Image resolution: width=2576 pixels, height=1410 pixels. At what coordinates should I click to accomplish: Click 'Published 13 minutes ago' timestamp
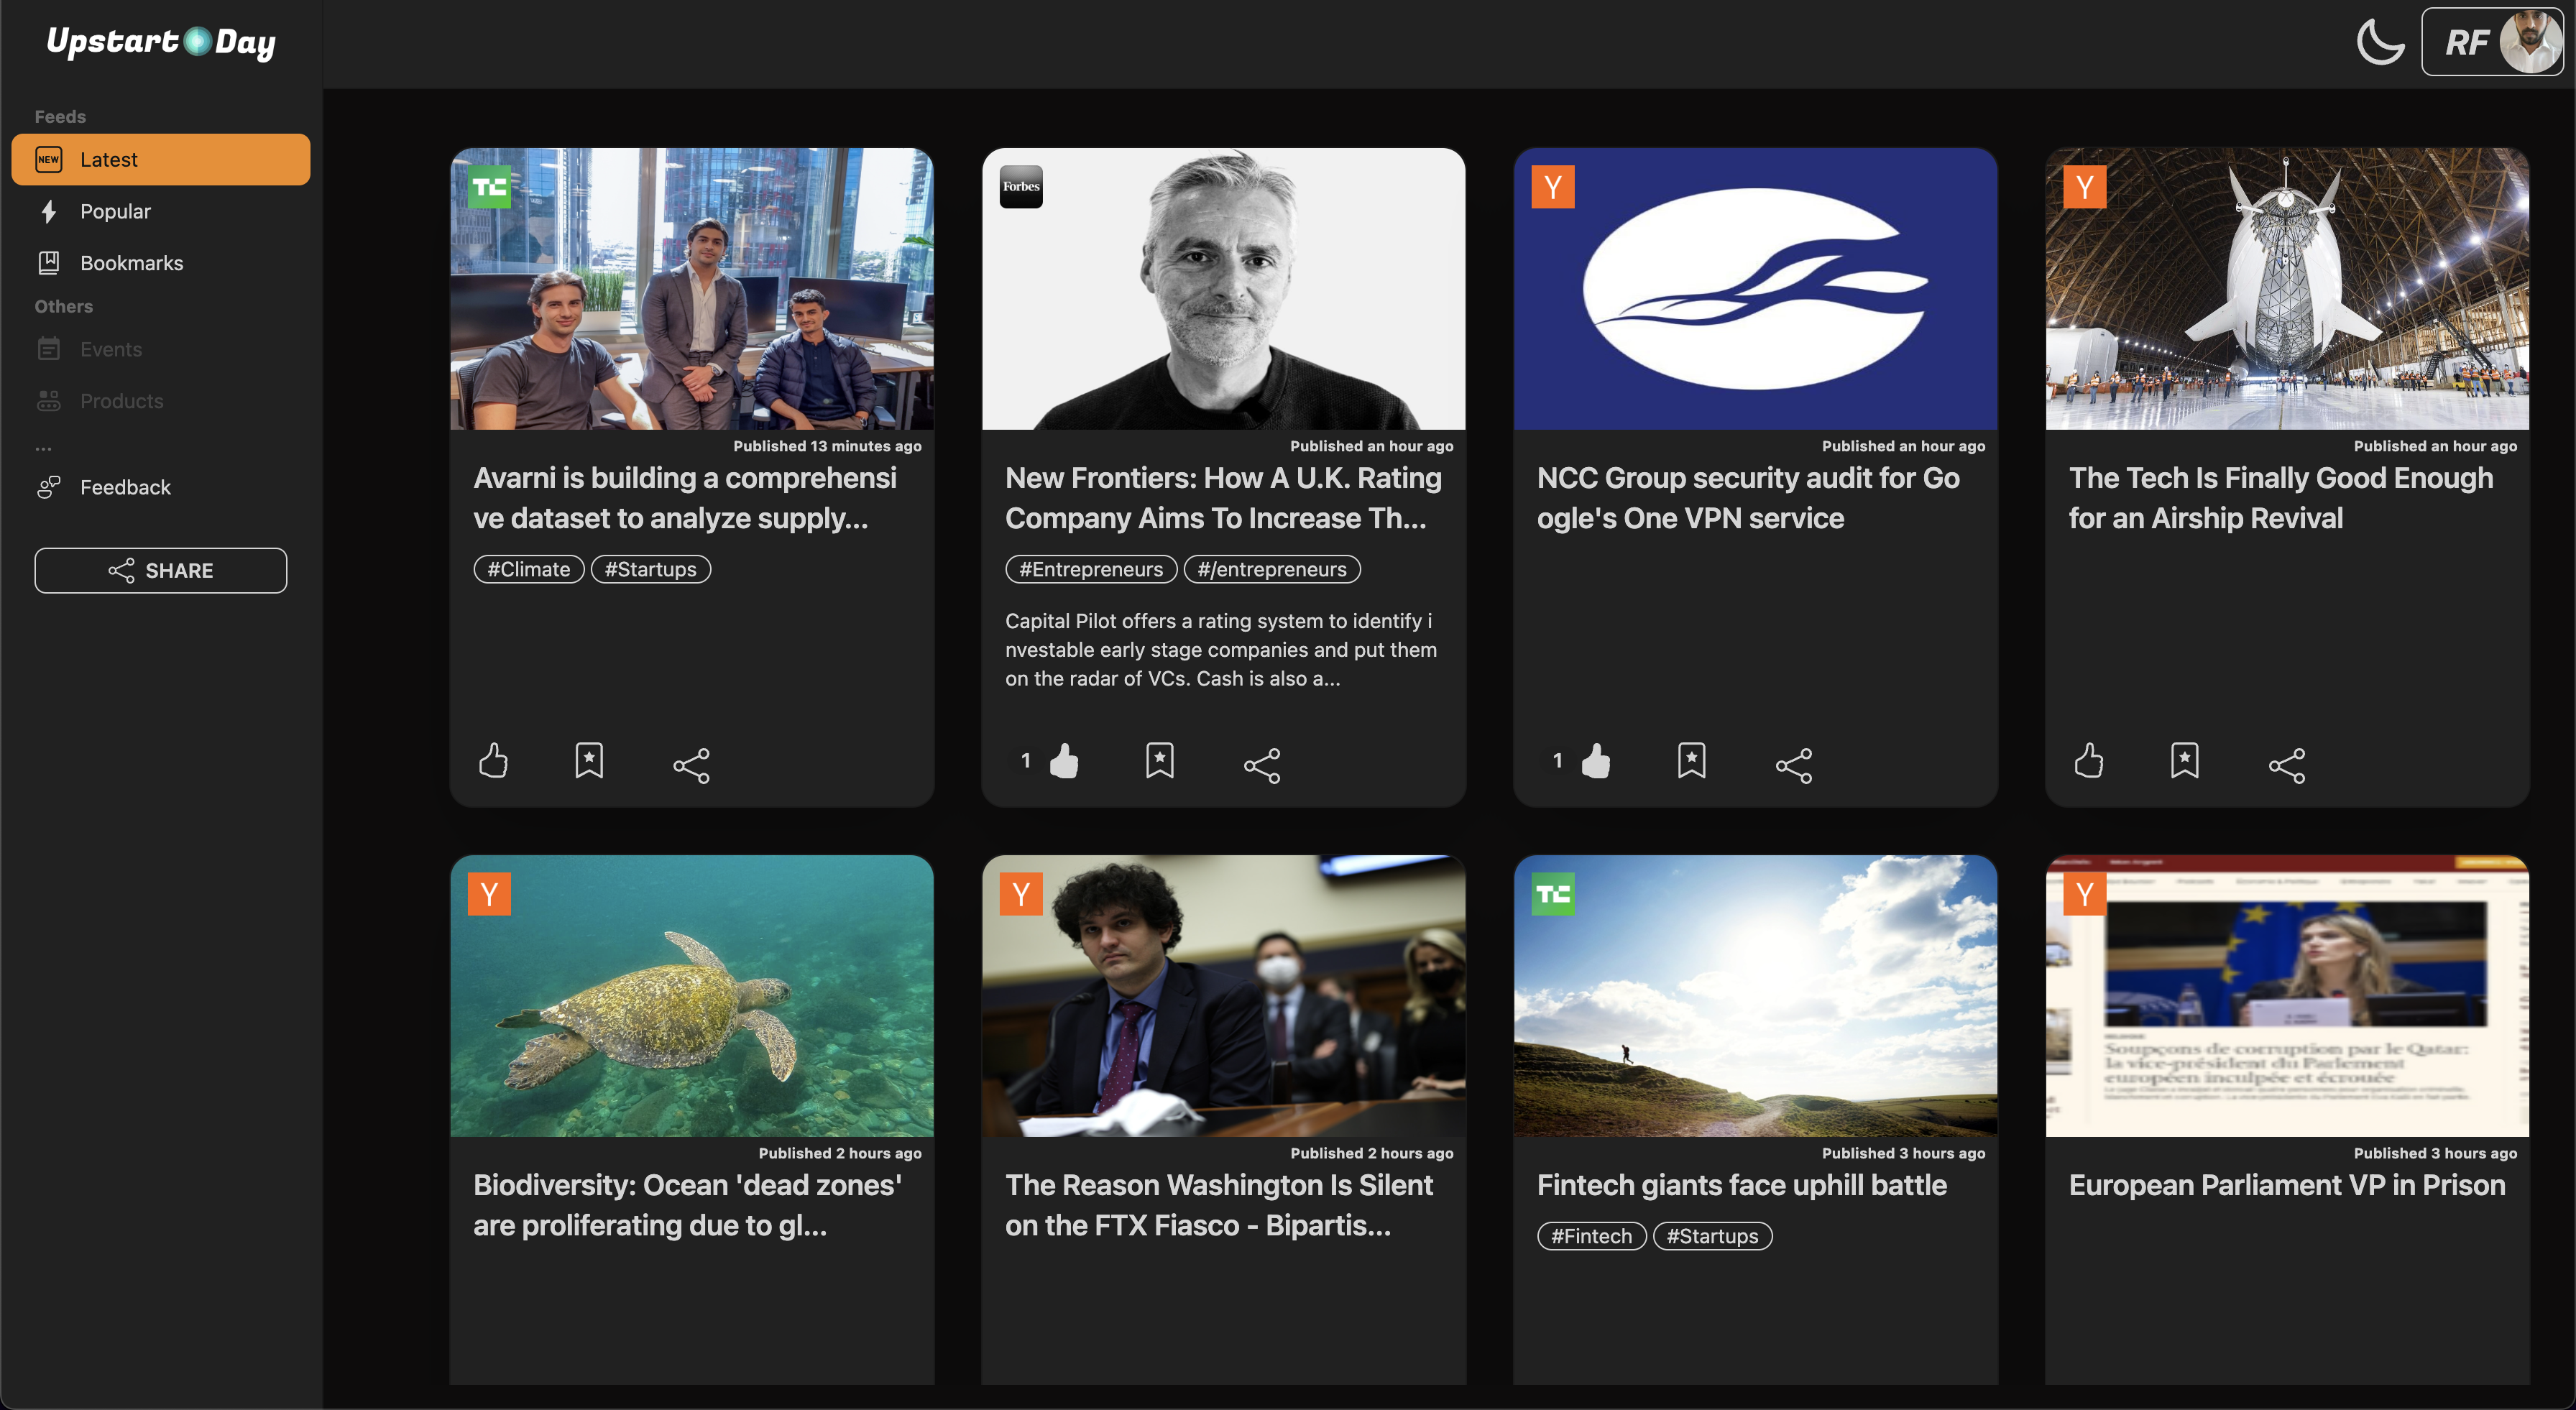(x=827, y=446)
